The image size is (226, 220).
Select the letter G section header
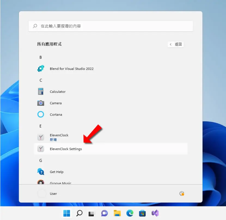click(x=41, y=160)
